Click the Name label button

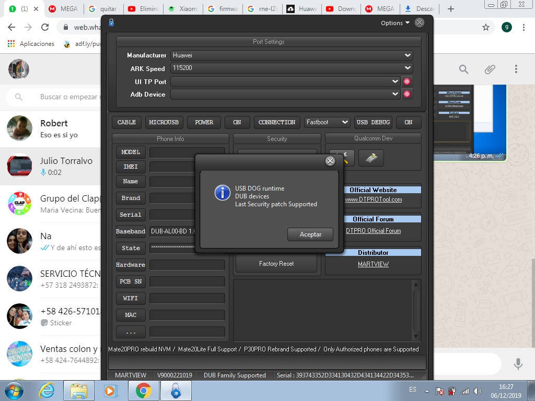pyautogui.click(x=131, y=181)
